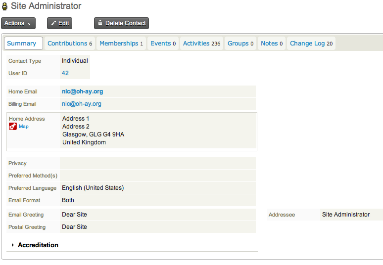Click the contact person icon beside Site Administrator

coord(5,7)
